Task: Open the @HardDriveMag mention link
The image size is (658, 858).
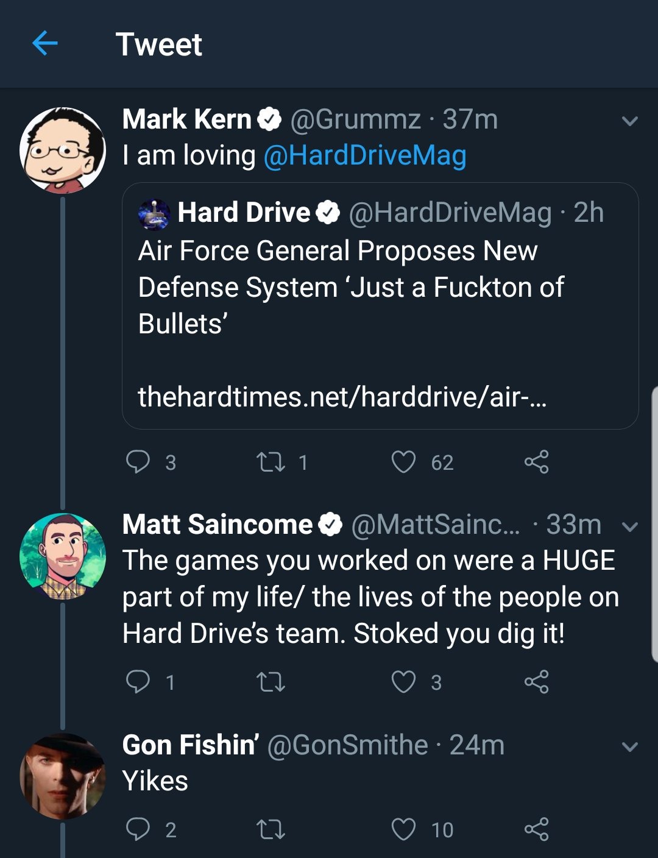Action: tap(364, 155)
